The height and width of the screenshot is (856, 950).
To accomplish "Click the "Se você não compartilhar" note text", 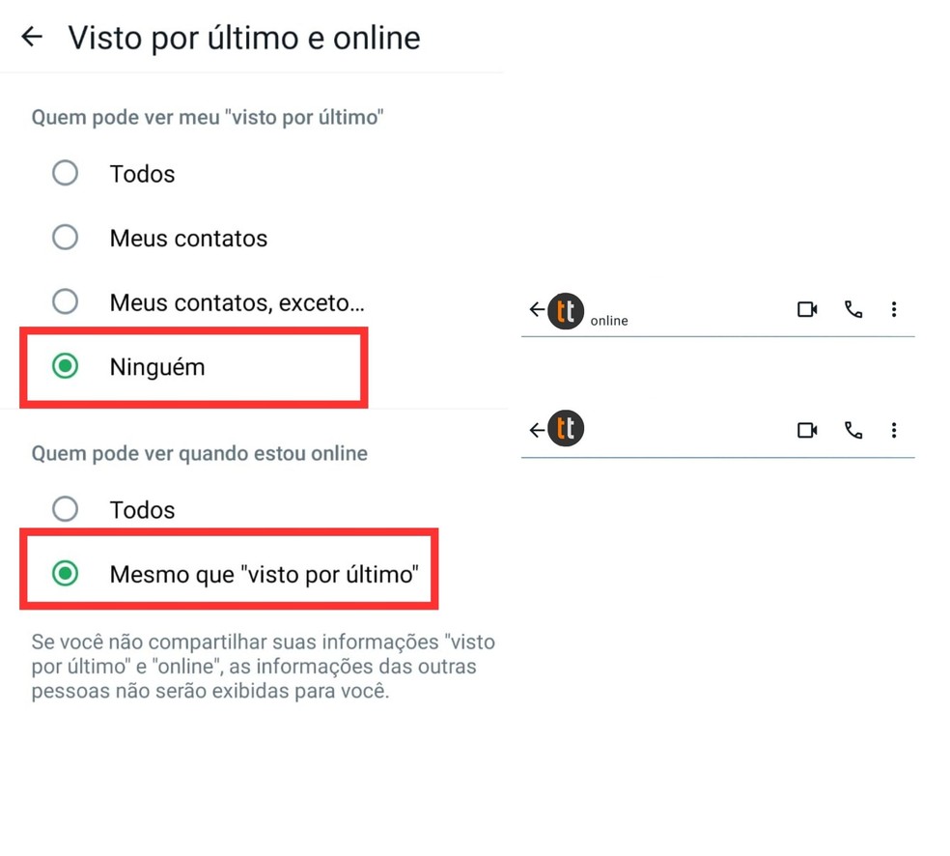I will (263, 667).
